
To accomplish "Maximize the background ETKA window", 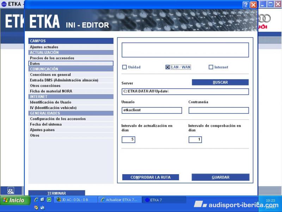I will coord(270,4).
